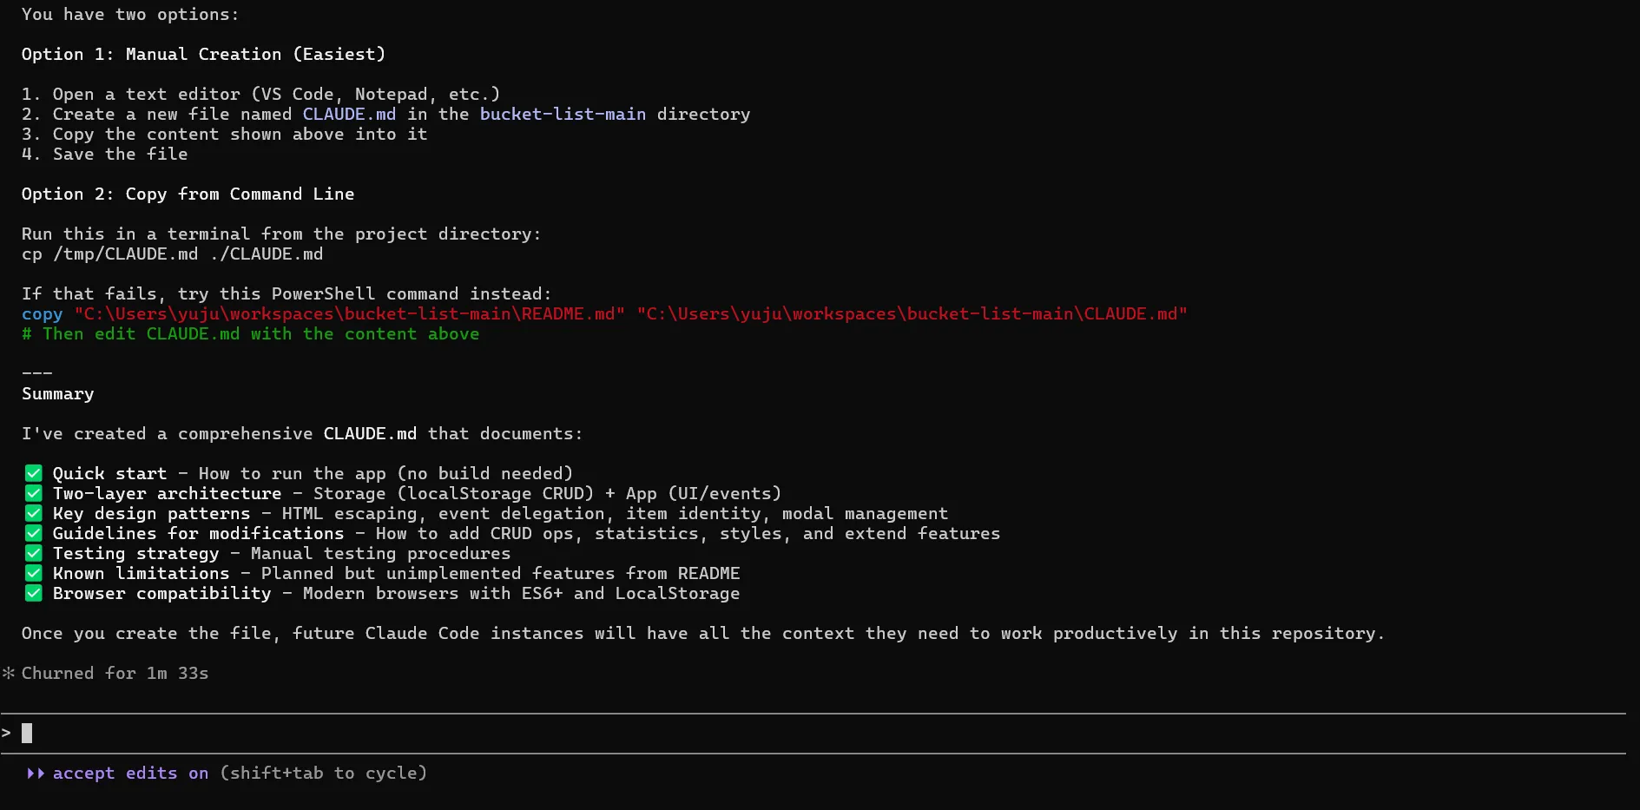Click the cp /tmp/CLAUDE.md command line
Screen dimensions: 1640x810
(x=172, y=254)
